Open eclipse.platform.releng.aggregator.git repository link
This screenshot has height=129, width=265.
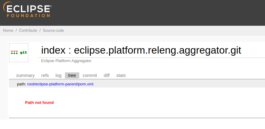[158, 50]
